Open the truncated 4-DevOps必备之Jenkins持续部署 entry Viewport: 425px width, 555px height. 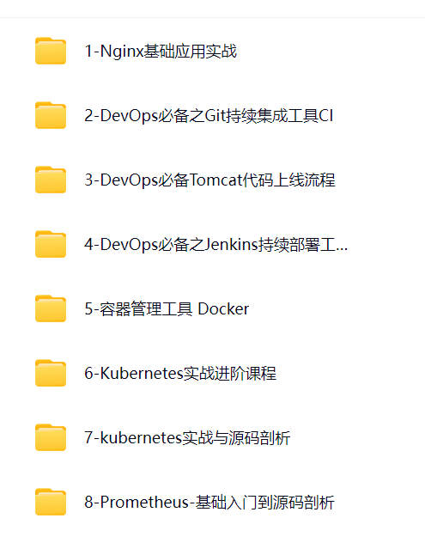click(x=216, y=245)
